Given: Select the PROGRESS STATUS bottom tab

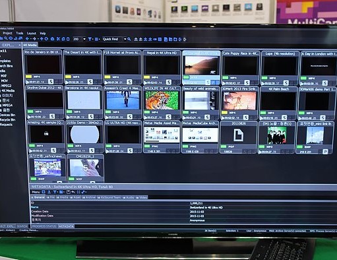Looking at the screenshot, I should pyautogui.click(x=44, y=226).
